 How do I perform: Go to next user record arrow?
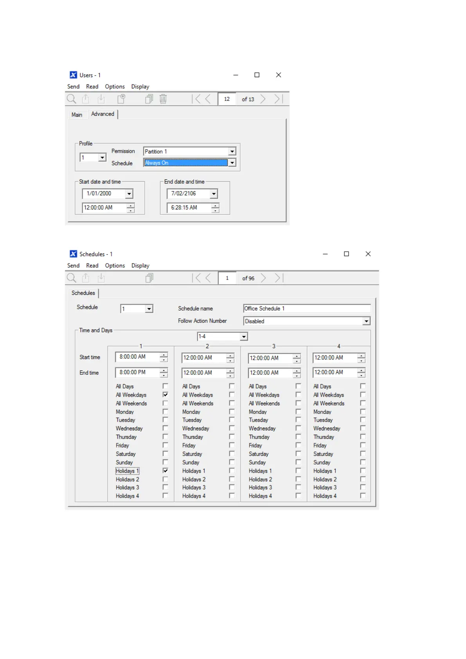[263, 99]
